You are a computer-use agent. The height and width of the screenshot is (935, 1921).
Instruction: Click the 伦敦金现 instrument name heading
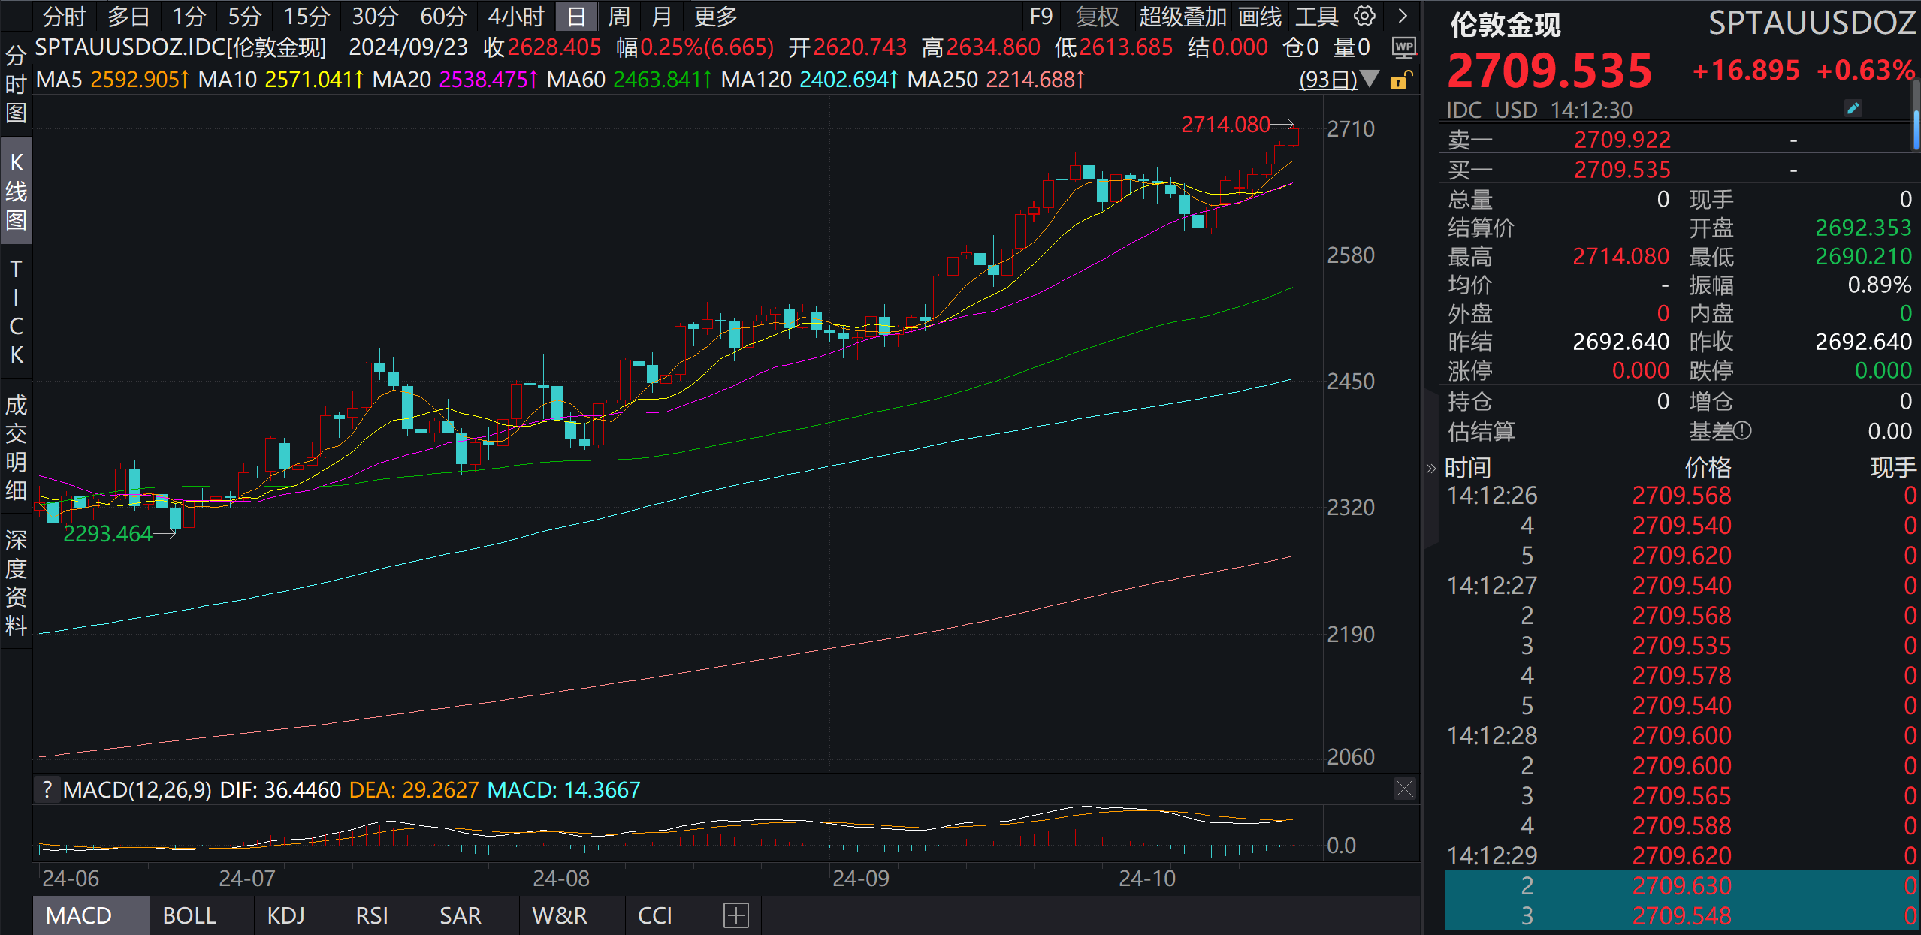pos(1505,25)
